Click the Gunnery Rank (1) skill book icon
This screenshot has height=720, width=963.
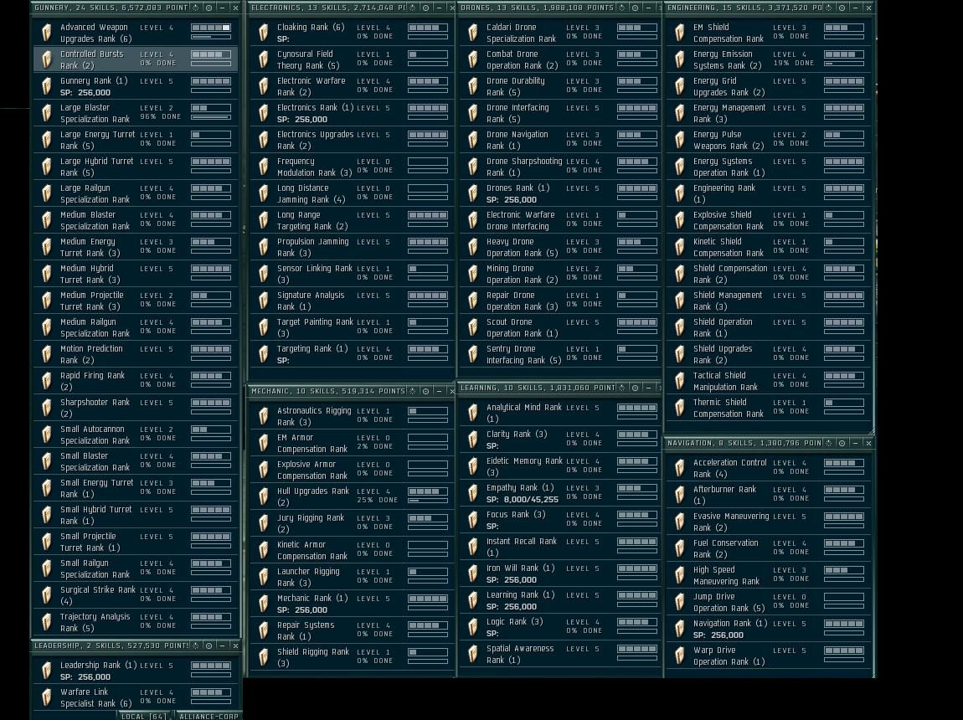click(x=47, y=86)
